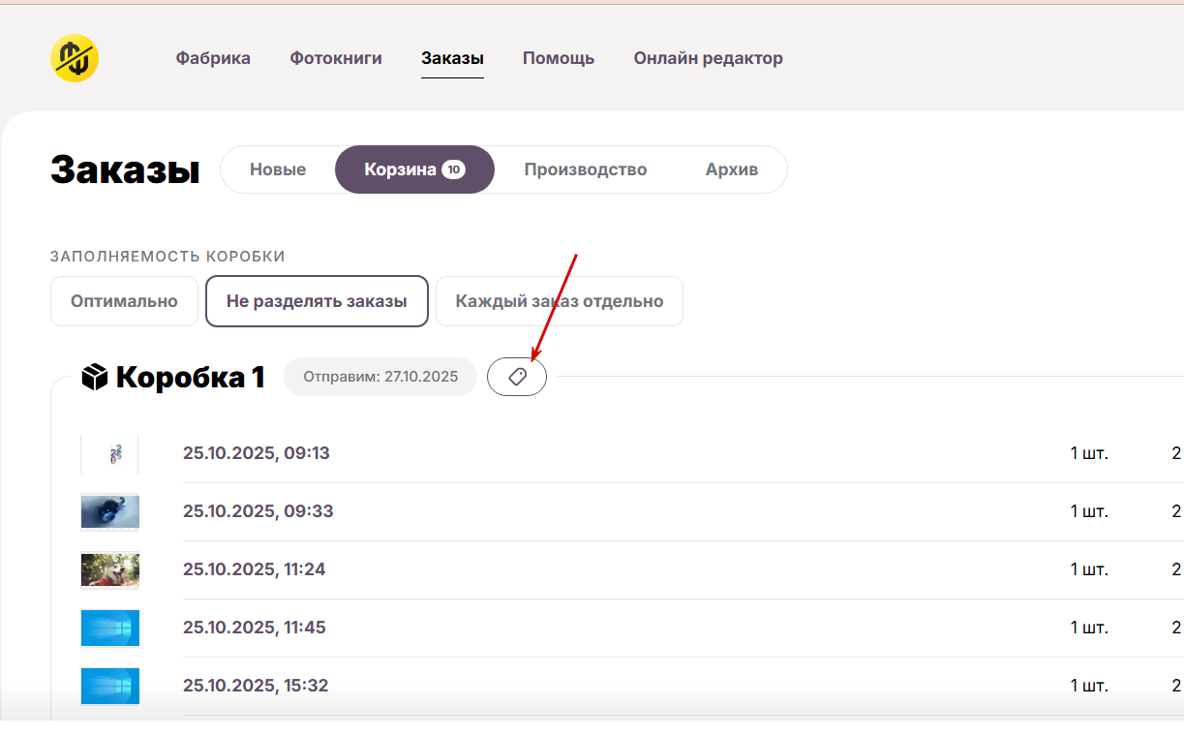This screenshot has width=1184, height=736.
Task: Choose Каждый заказ отдельно option
Action: (x=560, y=301)
